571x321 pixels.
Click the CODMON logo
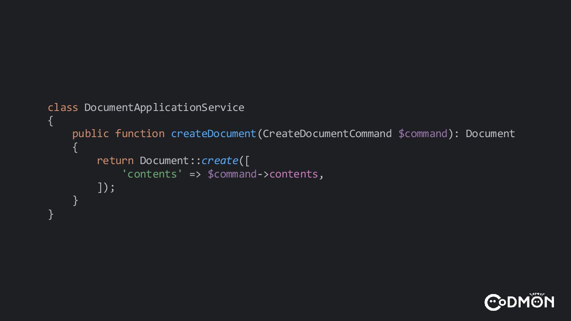[x=519, y=302]
